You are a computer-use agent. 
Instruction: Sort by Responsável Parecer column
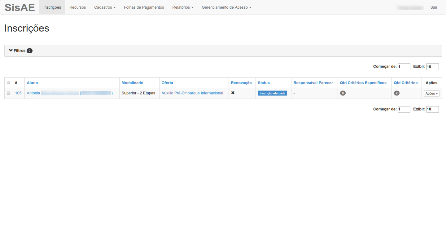pyautogui.click(x=313, y=83)
